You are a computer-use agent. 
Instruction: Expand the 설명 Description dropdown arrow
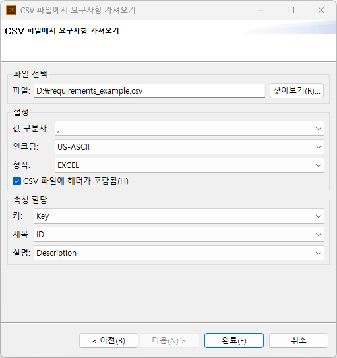[319, 253]
